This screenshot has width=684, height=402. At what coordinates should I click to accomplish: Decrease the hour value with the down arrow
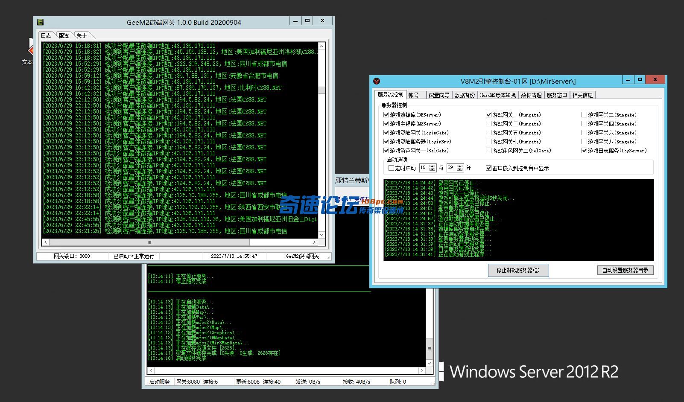coord(433,170)
